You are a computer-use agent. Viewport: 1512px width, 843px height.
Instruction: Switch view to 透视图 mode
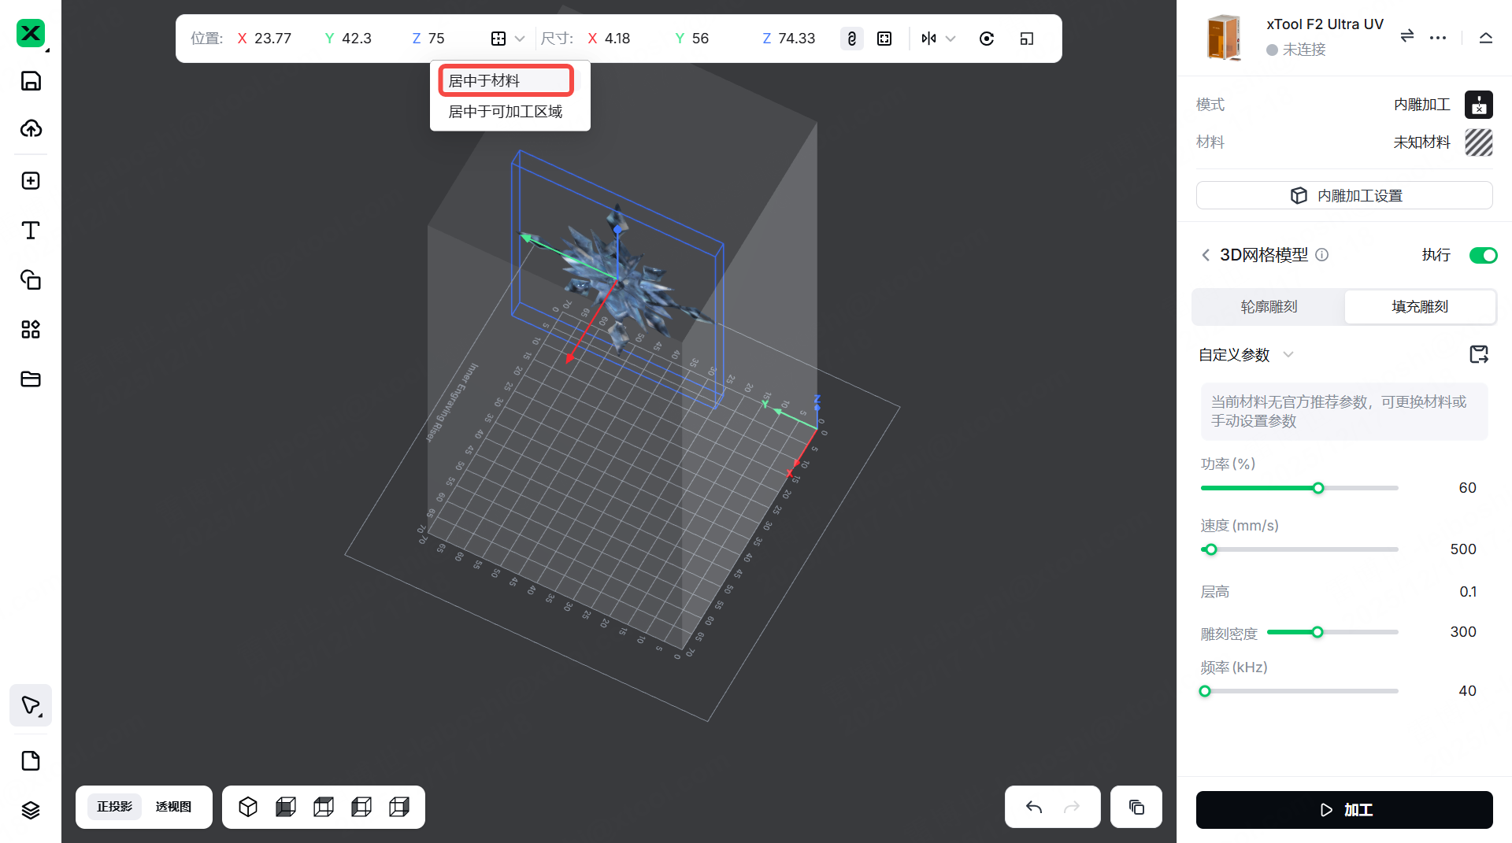click(174, 807)
